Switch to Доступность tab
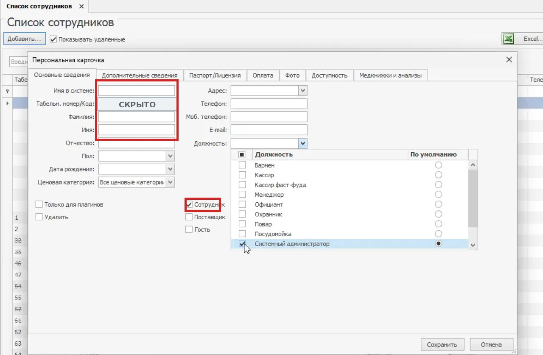 click(x=330, y=75)
